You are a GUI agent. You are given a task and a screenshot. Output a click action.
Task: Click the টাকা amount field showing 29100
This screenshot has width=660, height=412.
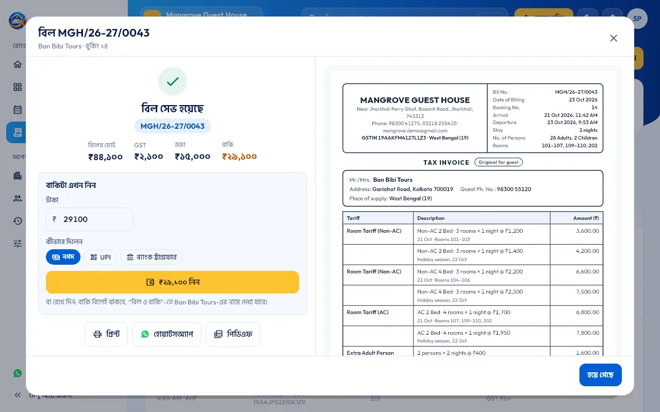point(90,219)
